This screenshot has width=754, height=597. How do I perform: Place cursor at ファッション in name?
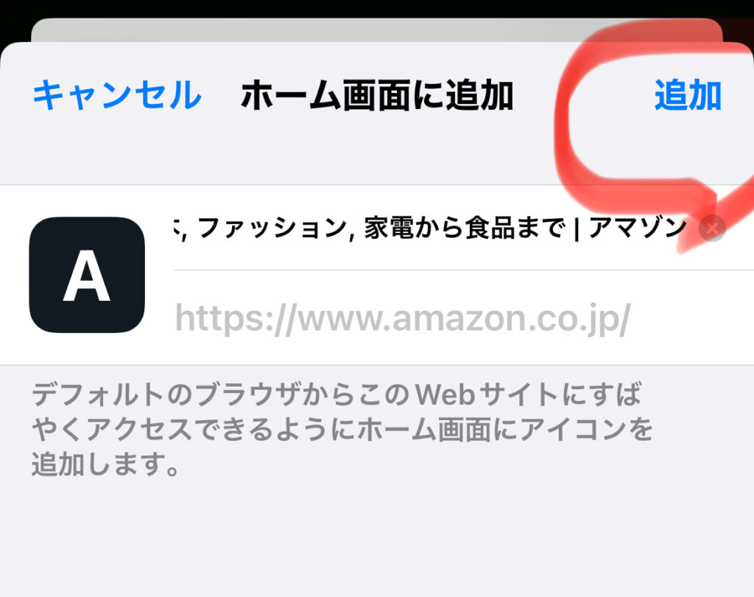(x=272, y=228)
